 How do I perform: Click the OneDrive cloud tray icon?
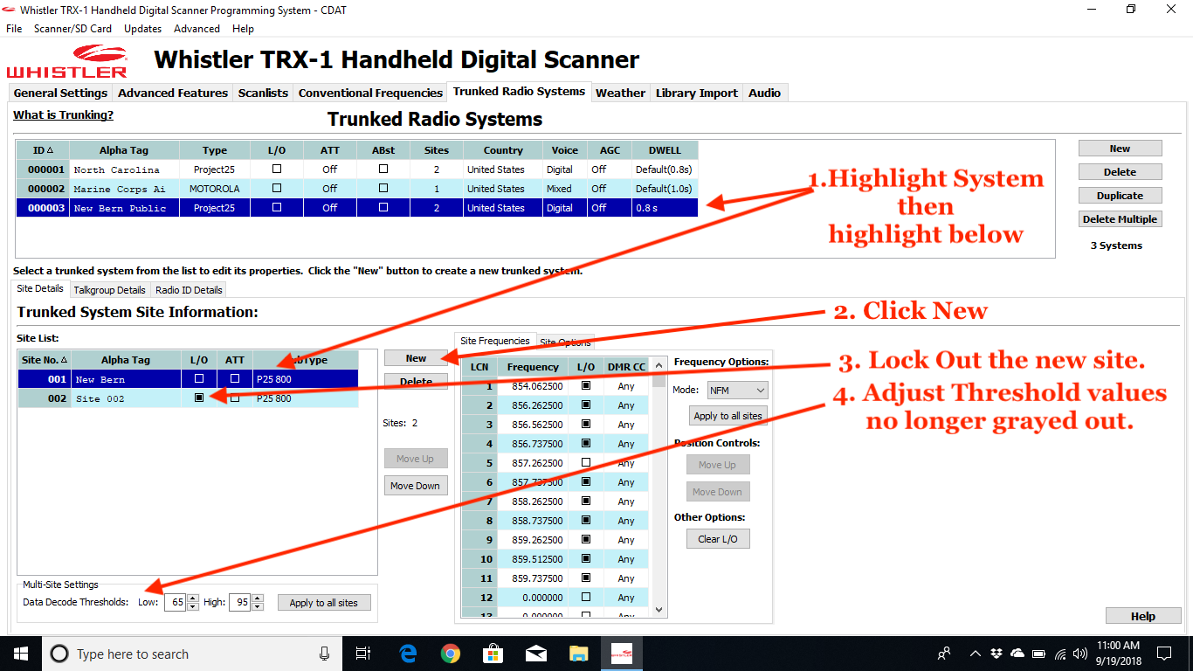tap(1017, 654)
